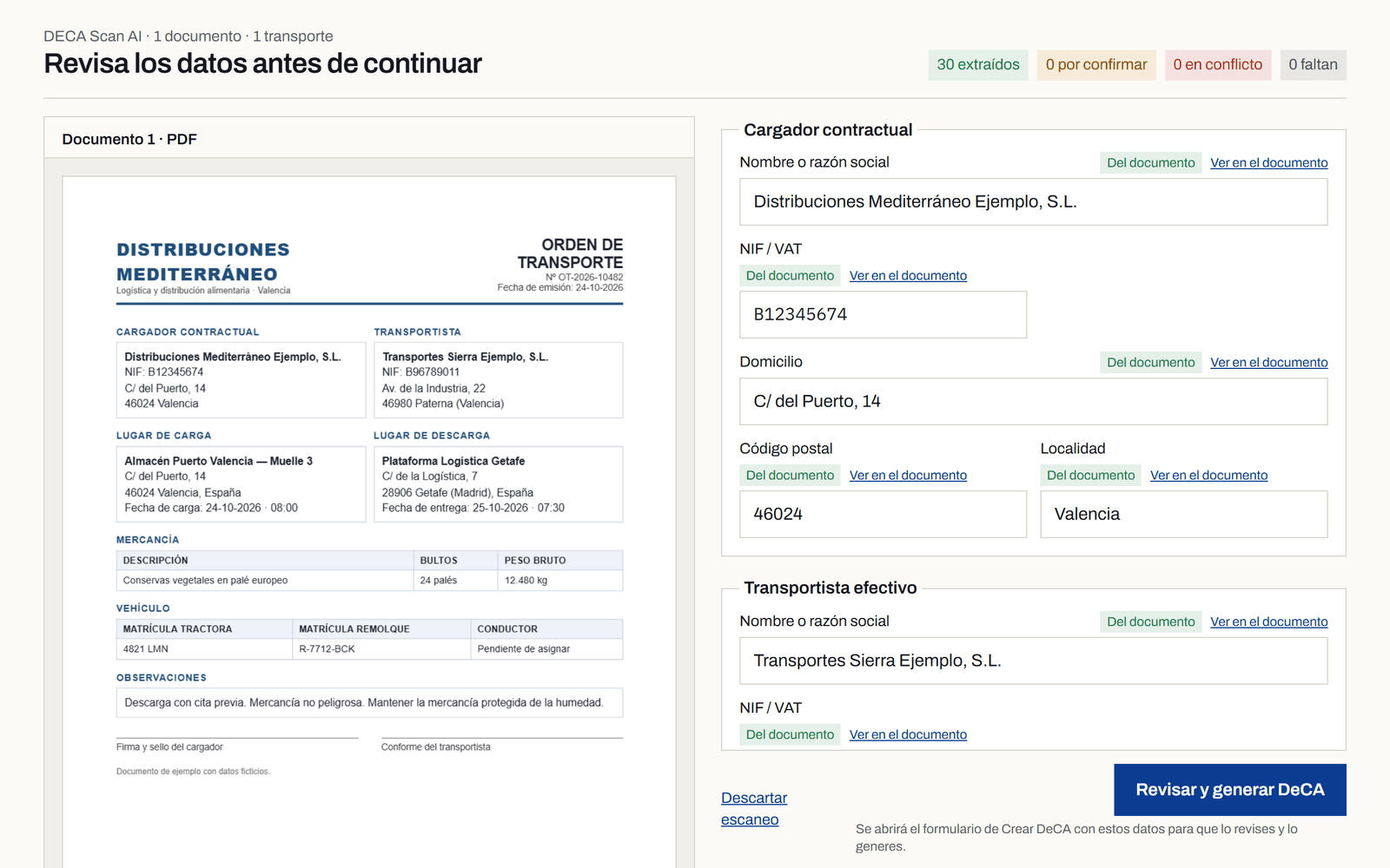Edit the Cargador Nombre o razón social field
Viewport: 1390px width, 868px height.
[x=1034, y=201]
